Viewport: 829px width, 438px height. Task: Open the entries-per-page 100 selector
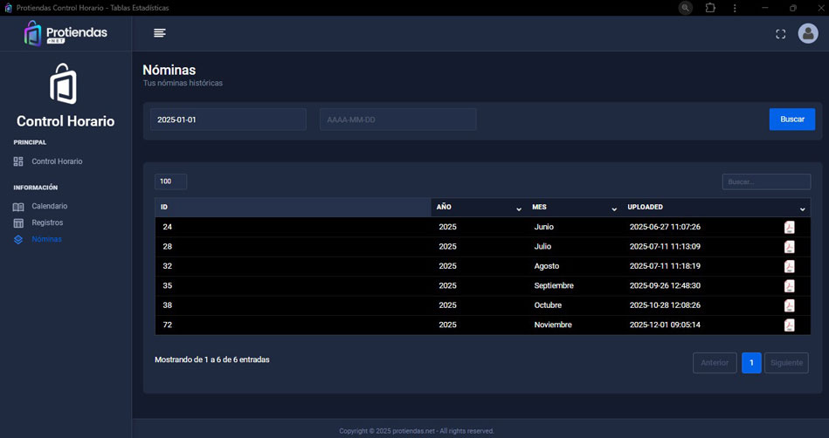170,181
